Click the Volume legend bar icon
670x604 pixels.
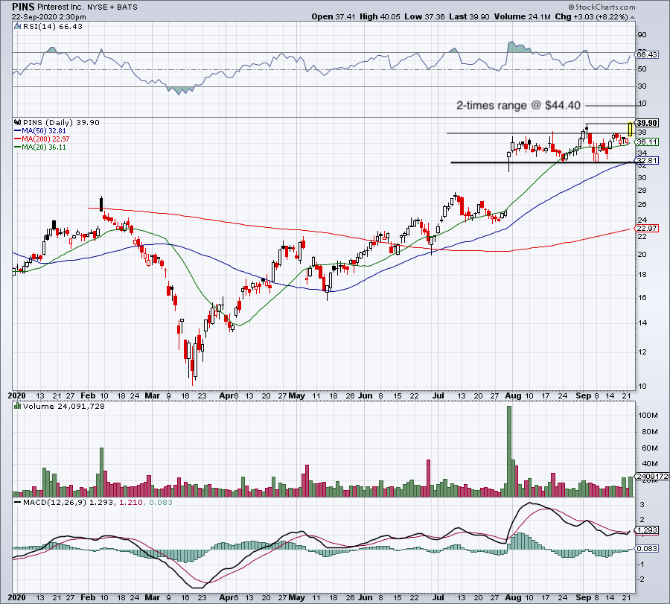18,406
